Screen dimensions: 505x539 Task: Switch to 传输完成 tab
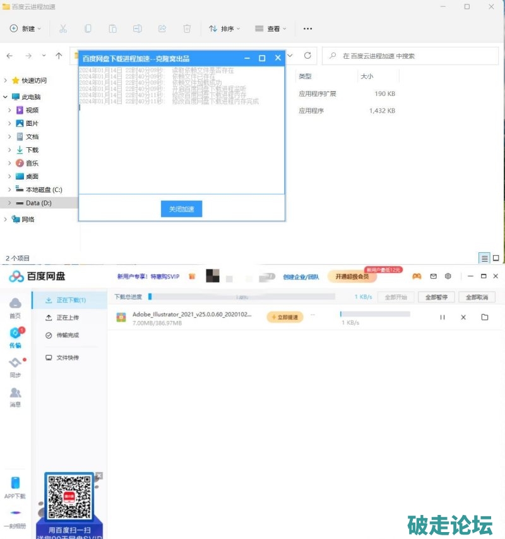[x=68, y=335]
